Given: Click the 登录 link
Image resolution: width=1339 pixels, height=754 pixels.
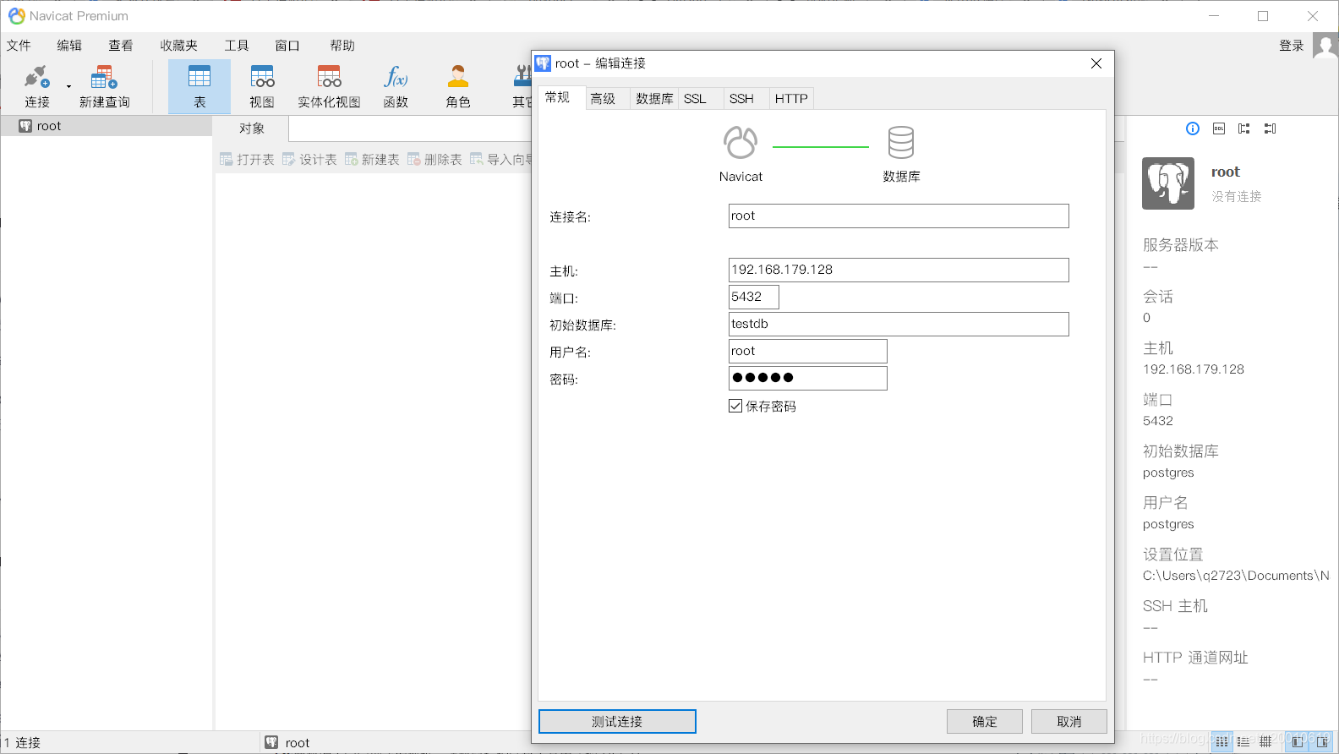Looking at the screenshot, I should click(1292, 46).
